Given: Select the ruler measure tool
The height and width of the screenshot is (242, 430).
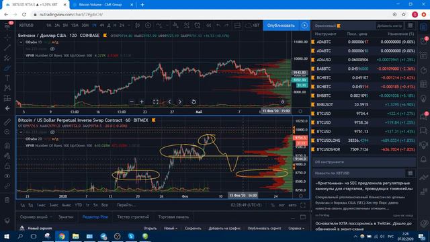Looking at the screenshot, I should click(x=7, y=122).
